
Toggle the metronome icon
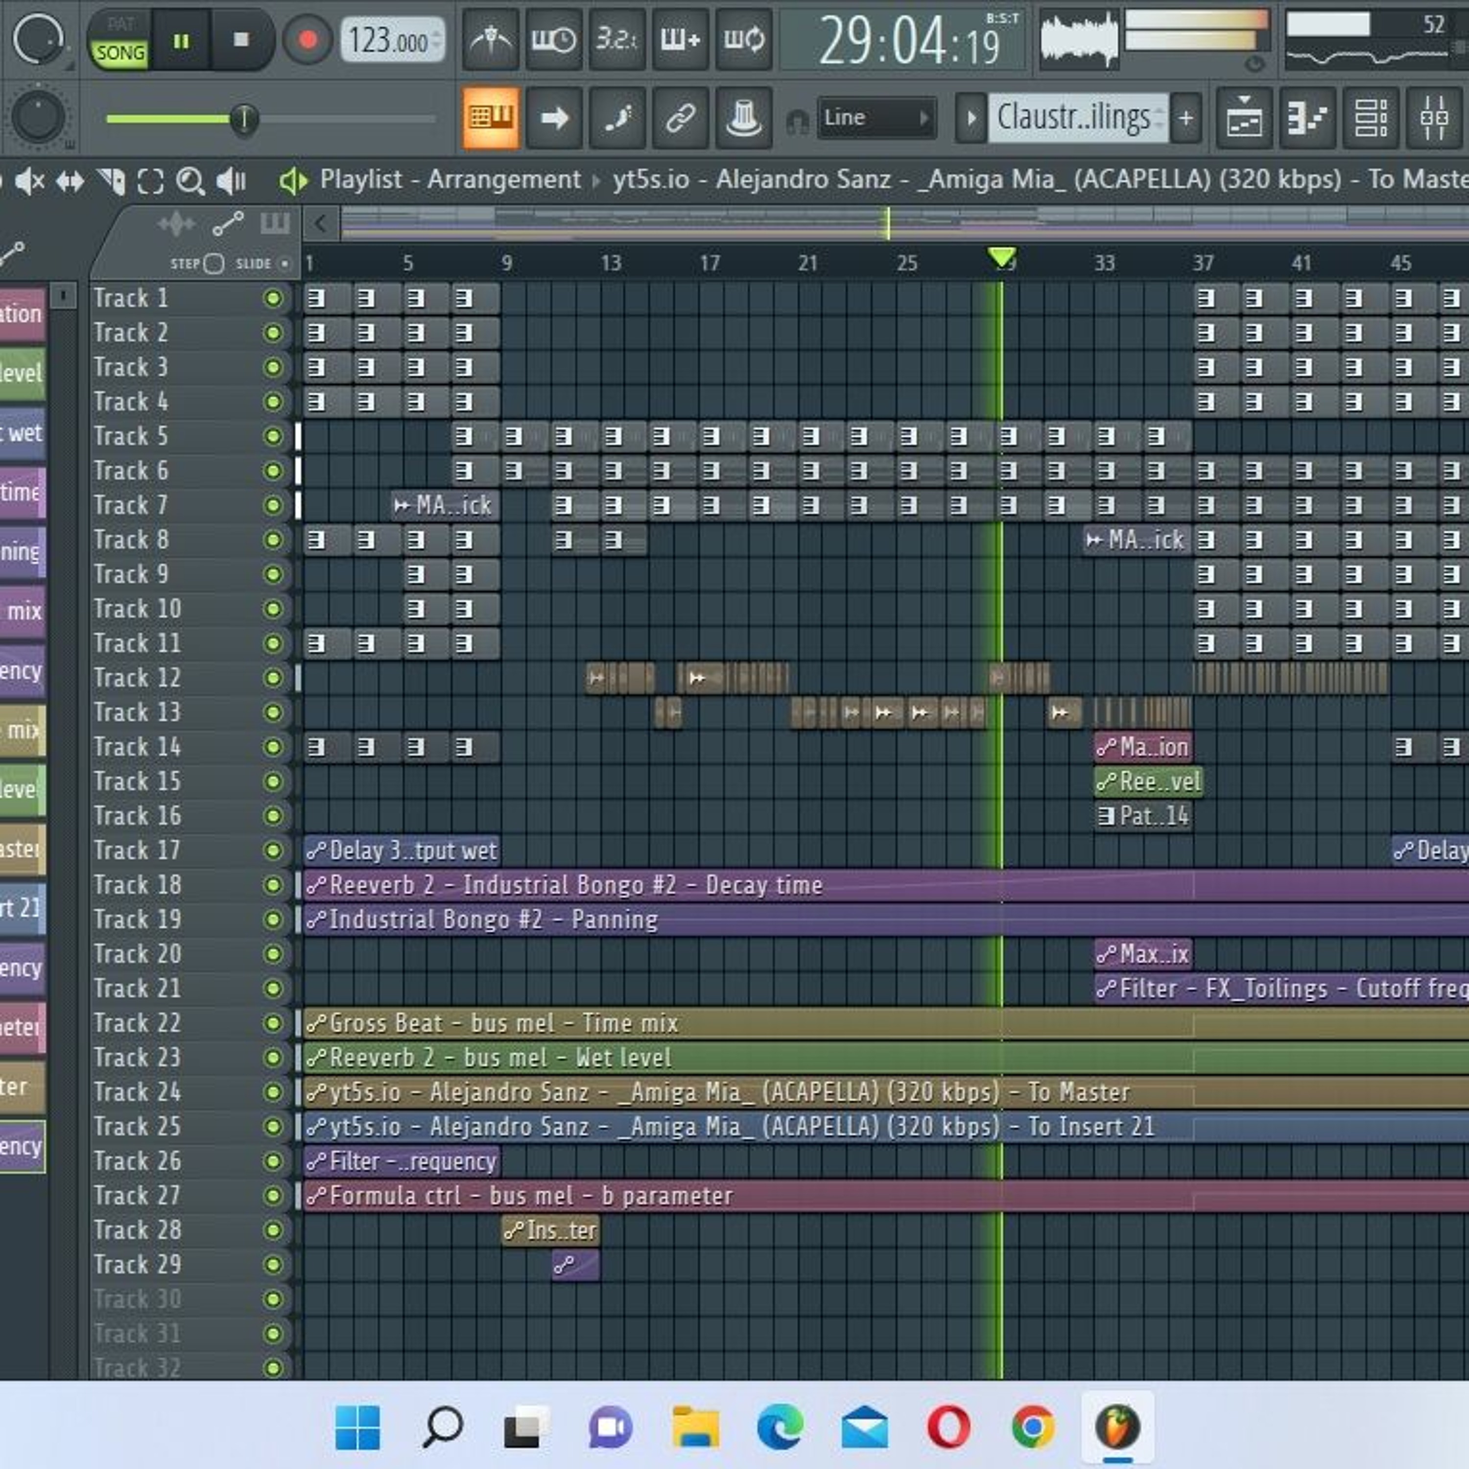point(491,40)
